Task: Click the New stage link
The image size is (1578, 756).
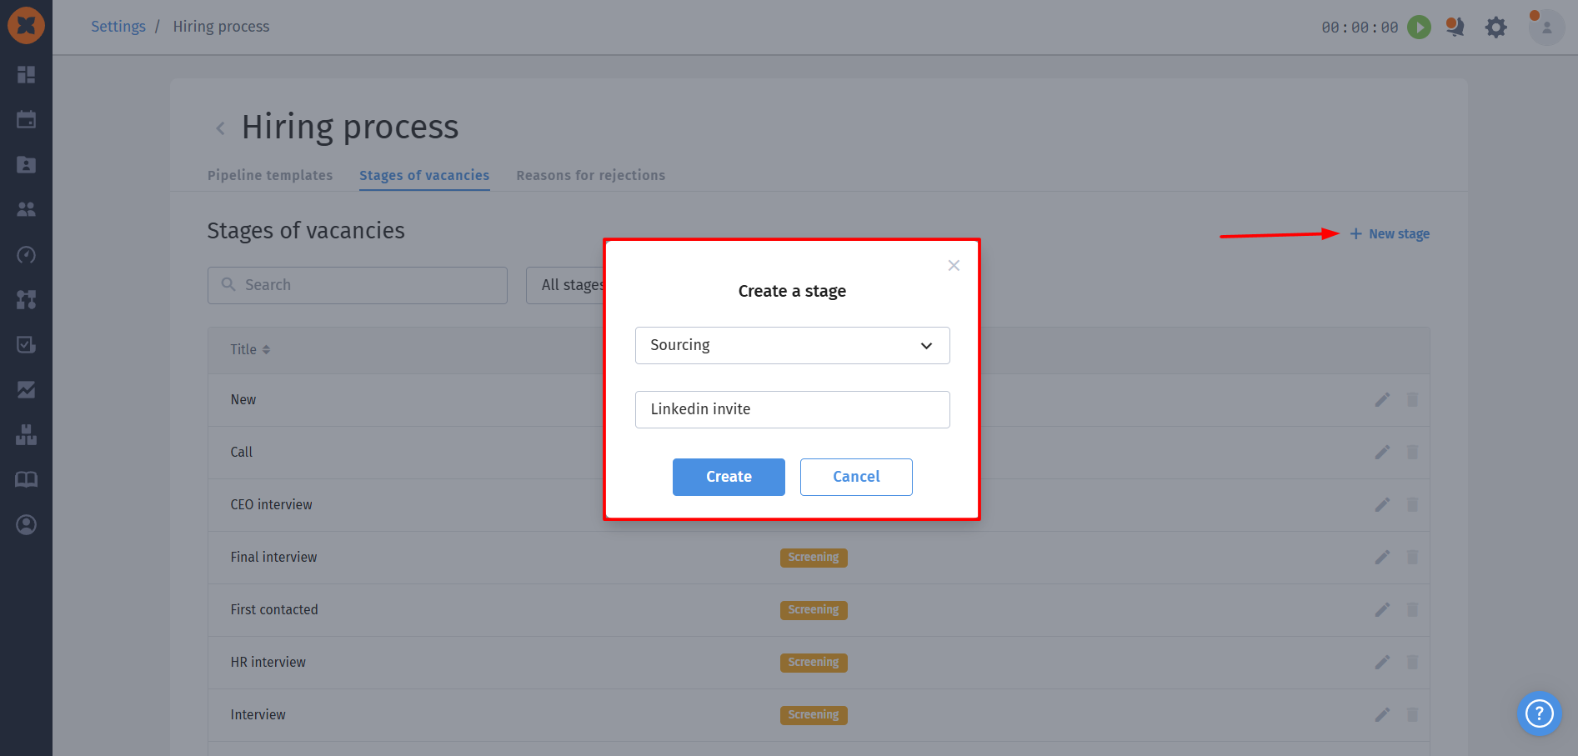Action: point(1390,234)
